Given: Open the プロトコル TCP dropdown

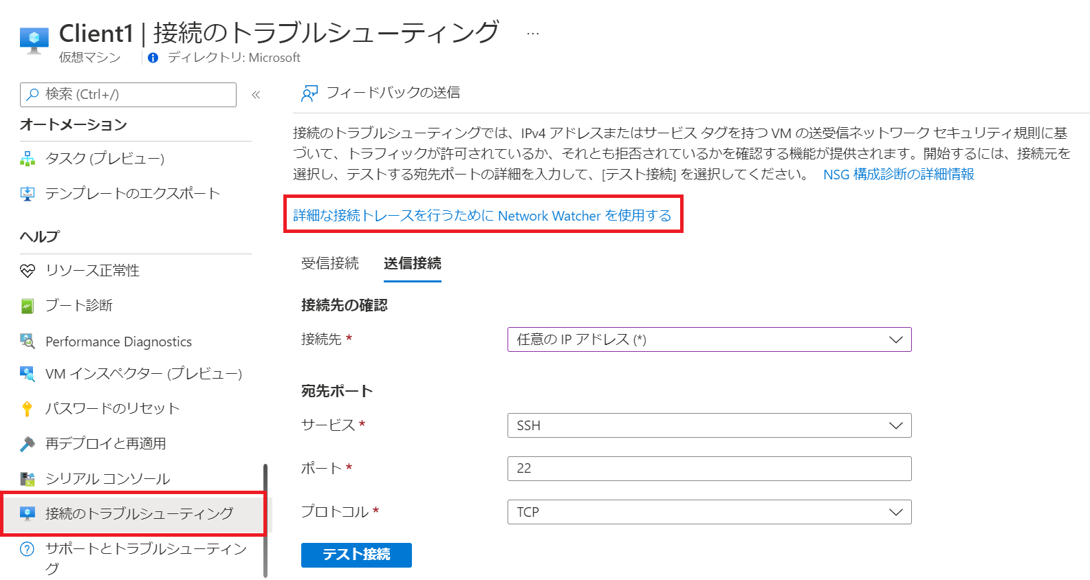Looking at the screenshot, I should pyautogui.click(x=709, y=512).
